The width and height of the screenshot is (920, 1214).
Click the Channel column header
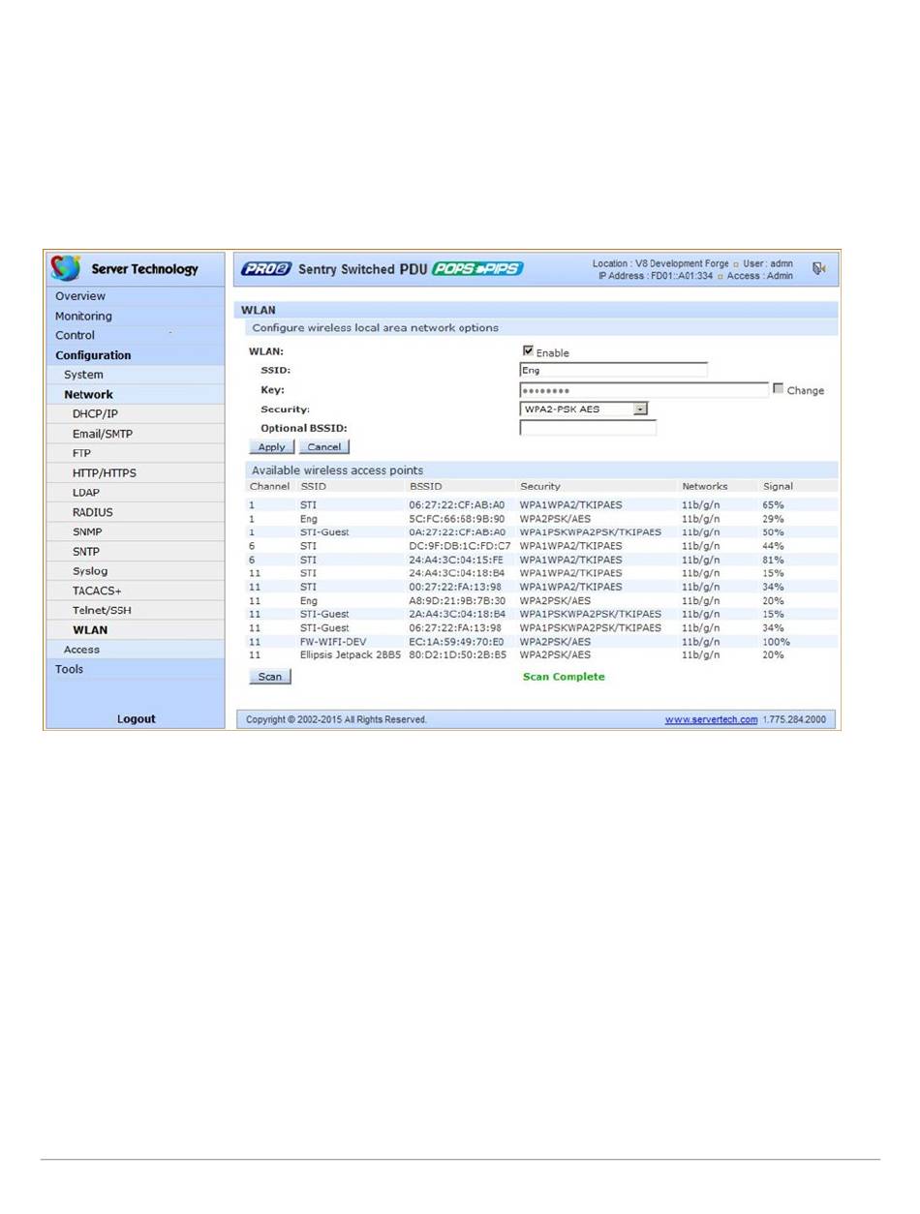pos(270,486)
